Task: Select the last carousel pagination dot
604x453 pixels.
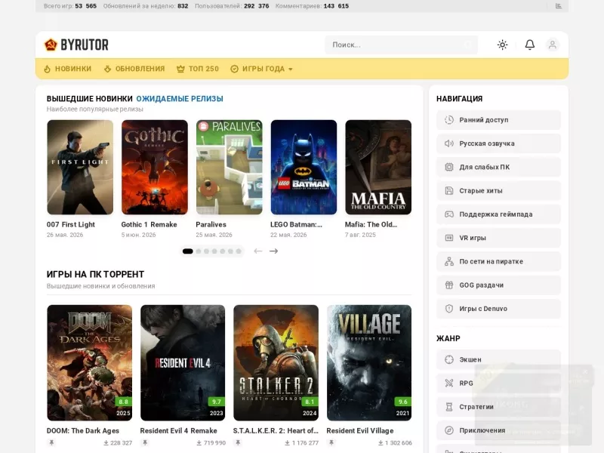Action: [x=239, y=251]
